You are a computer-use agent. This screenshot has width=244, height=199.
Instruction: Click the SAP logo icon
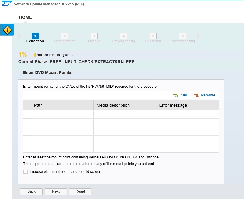coord(7,4)
